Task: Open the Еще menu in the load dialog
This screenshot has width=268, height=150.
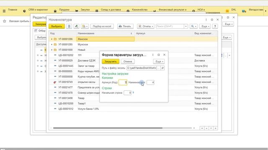Action: (159, 61)
